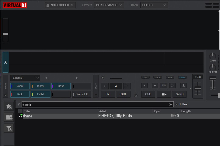This screenshot has height=146, width=220.
Task: Click the search magnifier icon
Action: pos(19,104)
